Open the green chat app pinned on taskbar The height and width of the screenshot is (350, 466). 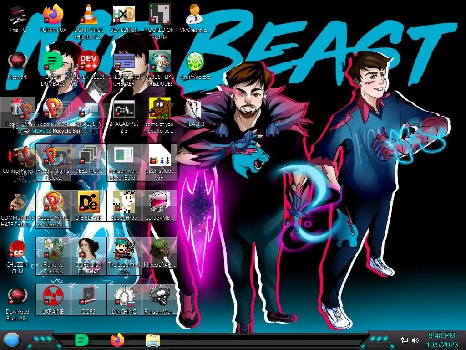[x=82, y=340]
